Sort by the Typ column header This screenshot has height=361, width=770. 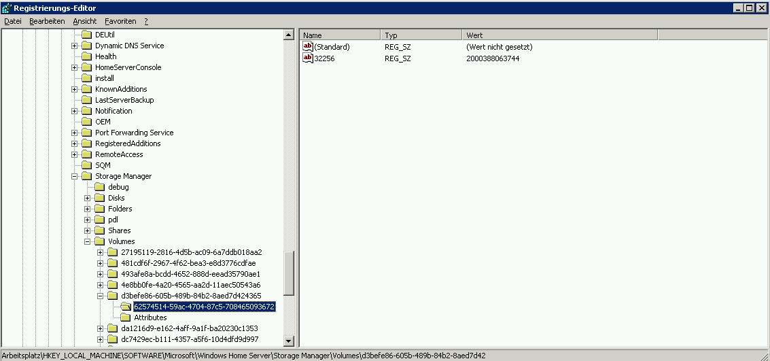click(x=421, y=35)
